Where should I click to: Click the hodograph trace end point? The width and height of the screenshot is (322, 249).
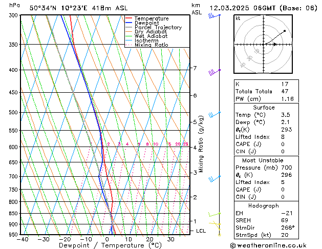click(285, 31)
